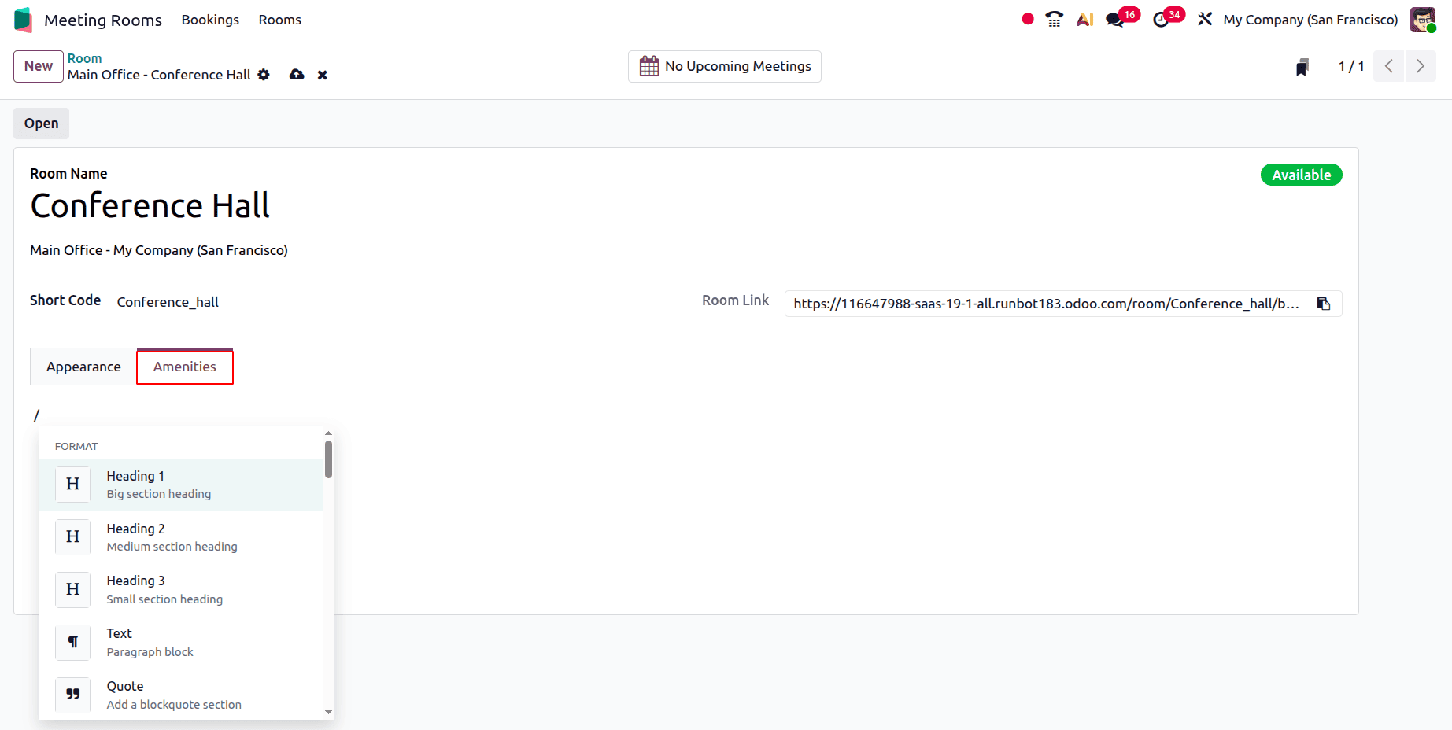Click the Room Link label
Image resolution: width=1452 pixels, height=730 pixels.
point(735,300)
